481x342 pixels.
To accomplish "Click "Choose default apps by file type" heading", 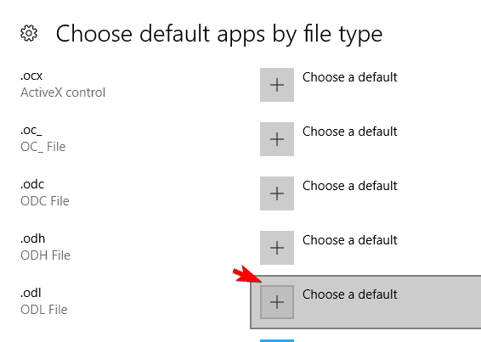I will (219, 34).
